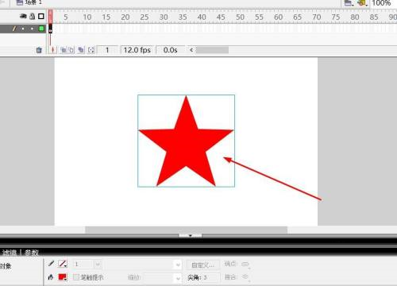The image size is (397, 286).
Task: Expand the stroke style dropdown arrow
Action: (178, 265)
